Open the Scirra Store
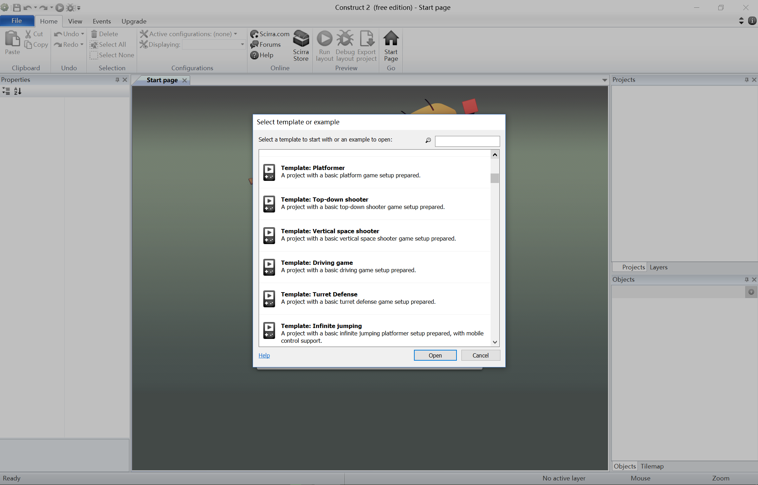The width and height of the screenshot is (758, 485). pyautogui.click(x=301, y=46)
